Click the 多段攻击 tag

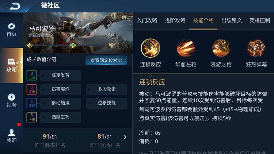[x=106, y=89]
